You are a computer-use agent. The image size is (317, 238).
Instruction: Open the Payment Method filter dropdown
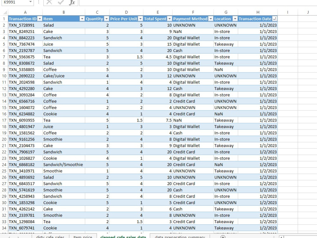[211, 19]
